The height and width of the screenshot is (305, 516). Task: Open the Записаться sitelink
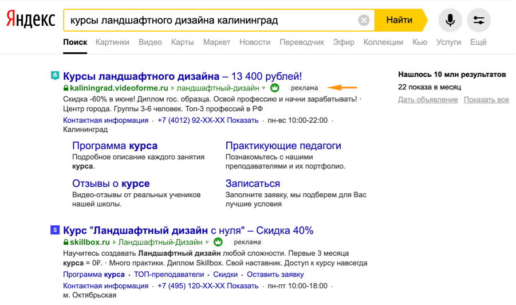pyautogui.click(x=253, y=183)
